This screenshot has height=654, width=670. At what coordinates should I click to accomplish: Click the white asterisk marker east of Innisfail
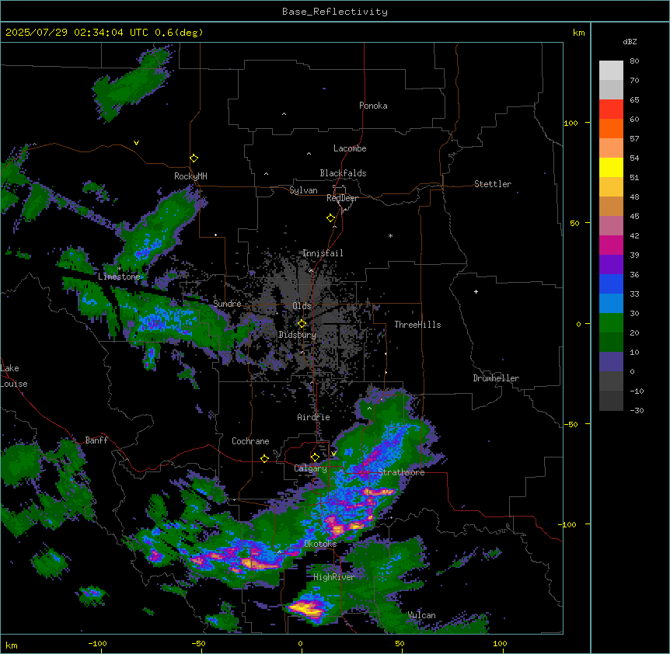(390, 235)
